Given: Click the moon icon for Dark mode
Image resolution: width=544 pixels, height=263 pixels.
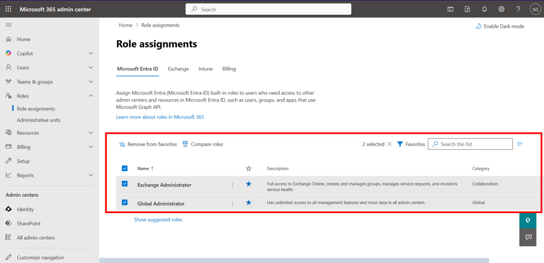Looking at the screenshot, I should [x=478, y=27].
